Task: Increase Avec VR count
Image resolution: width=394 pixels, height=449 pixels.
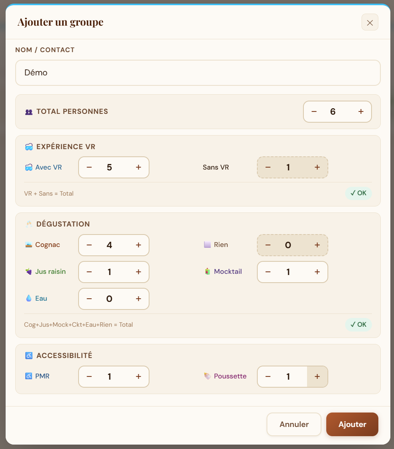Action: tap(138, 167)
